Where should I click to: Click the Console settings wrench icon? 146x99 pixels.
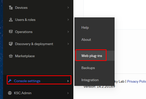[10, 81]
